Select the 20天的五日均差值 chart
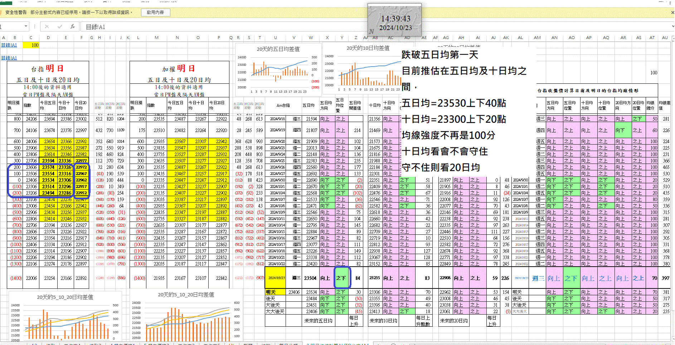This screenshot has width=675, height=345. (278, 70)
